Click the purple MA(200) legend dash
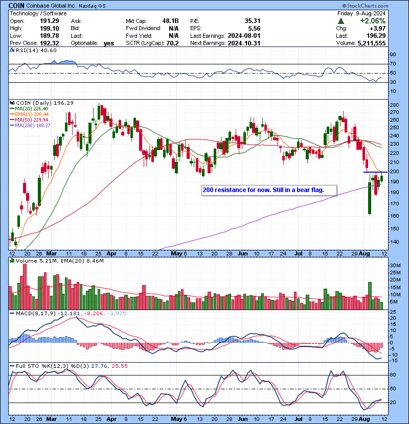Image resolution: width=409 pixels, height=424 pixels. pos(12,126)
